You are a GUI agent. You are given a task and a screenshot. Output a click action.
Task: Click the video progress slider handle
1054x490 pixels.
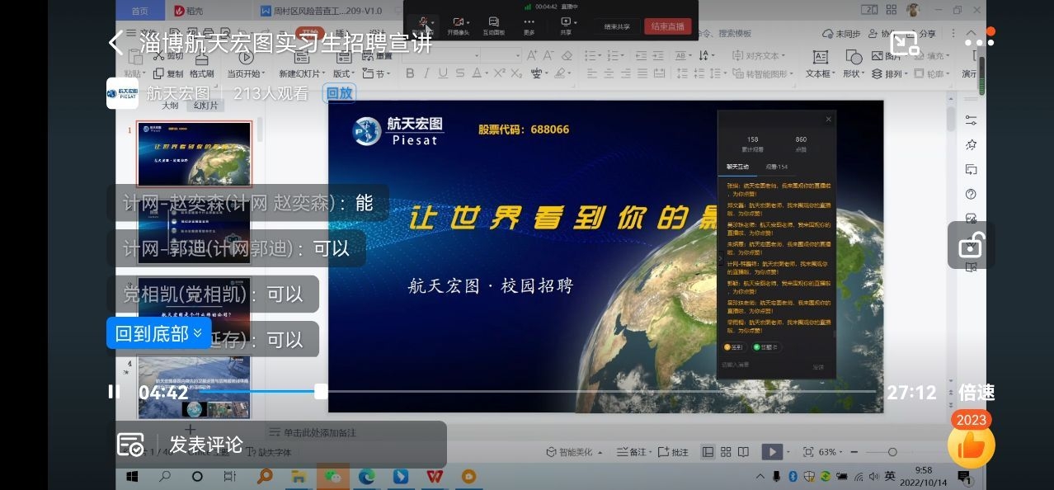click(321, 392)
